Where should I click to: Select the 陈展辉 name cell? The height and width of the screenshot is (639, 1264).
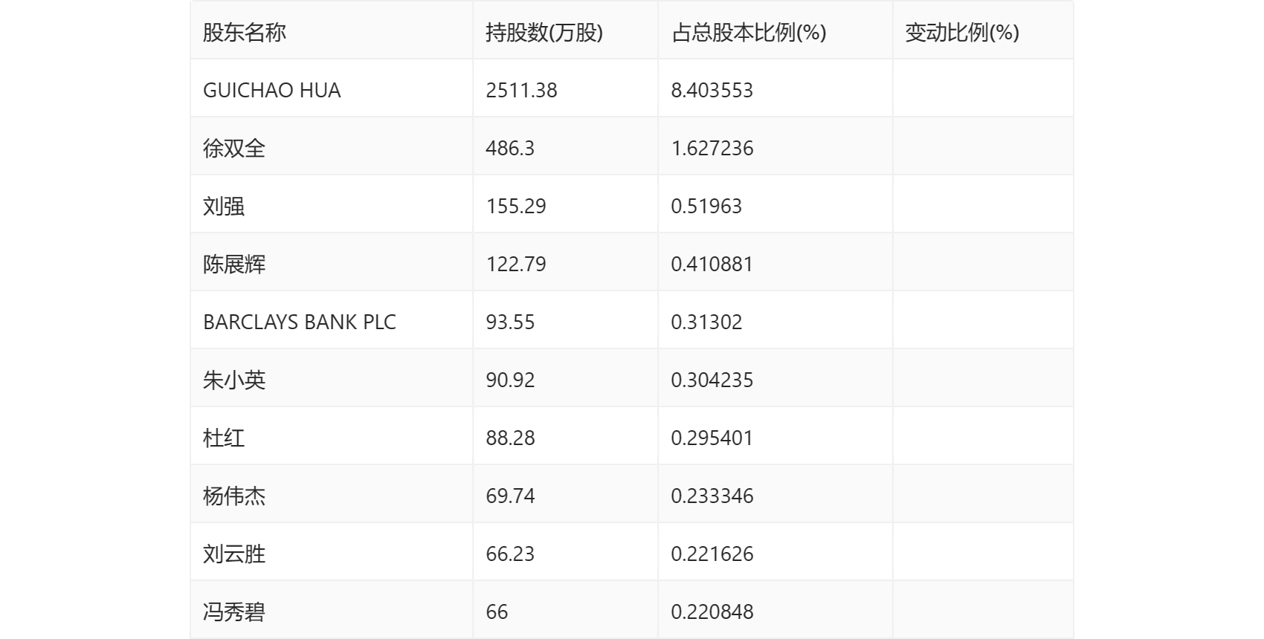(234, 265)
